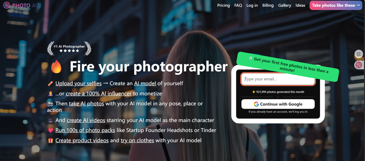
Task: Click Take photos like these button
Action: tap(336, 5)
